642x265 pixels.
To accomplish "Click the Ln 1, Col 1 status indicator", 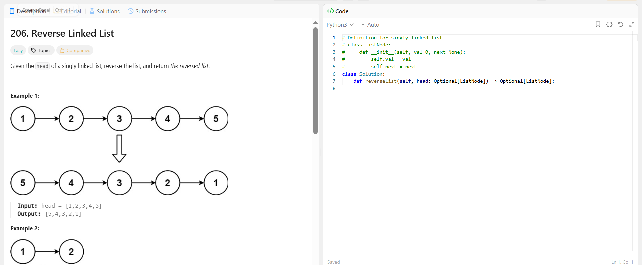I will coord(622,262).
